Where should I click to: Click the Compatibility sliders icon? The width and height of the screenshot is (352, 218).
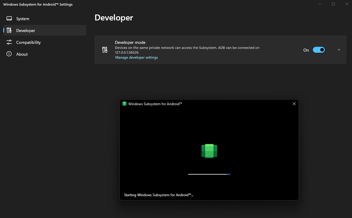click(x=9, y=42)
